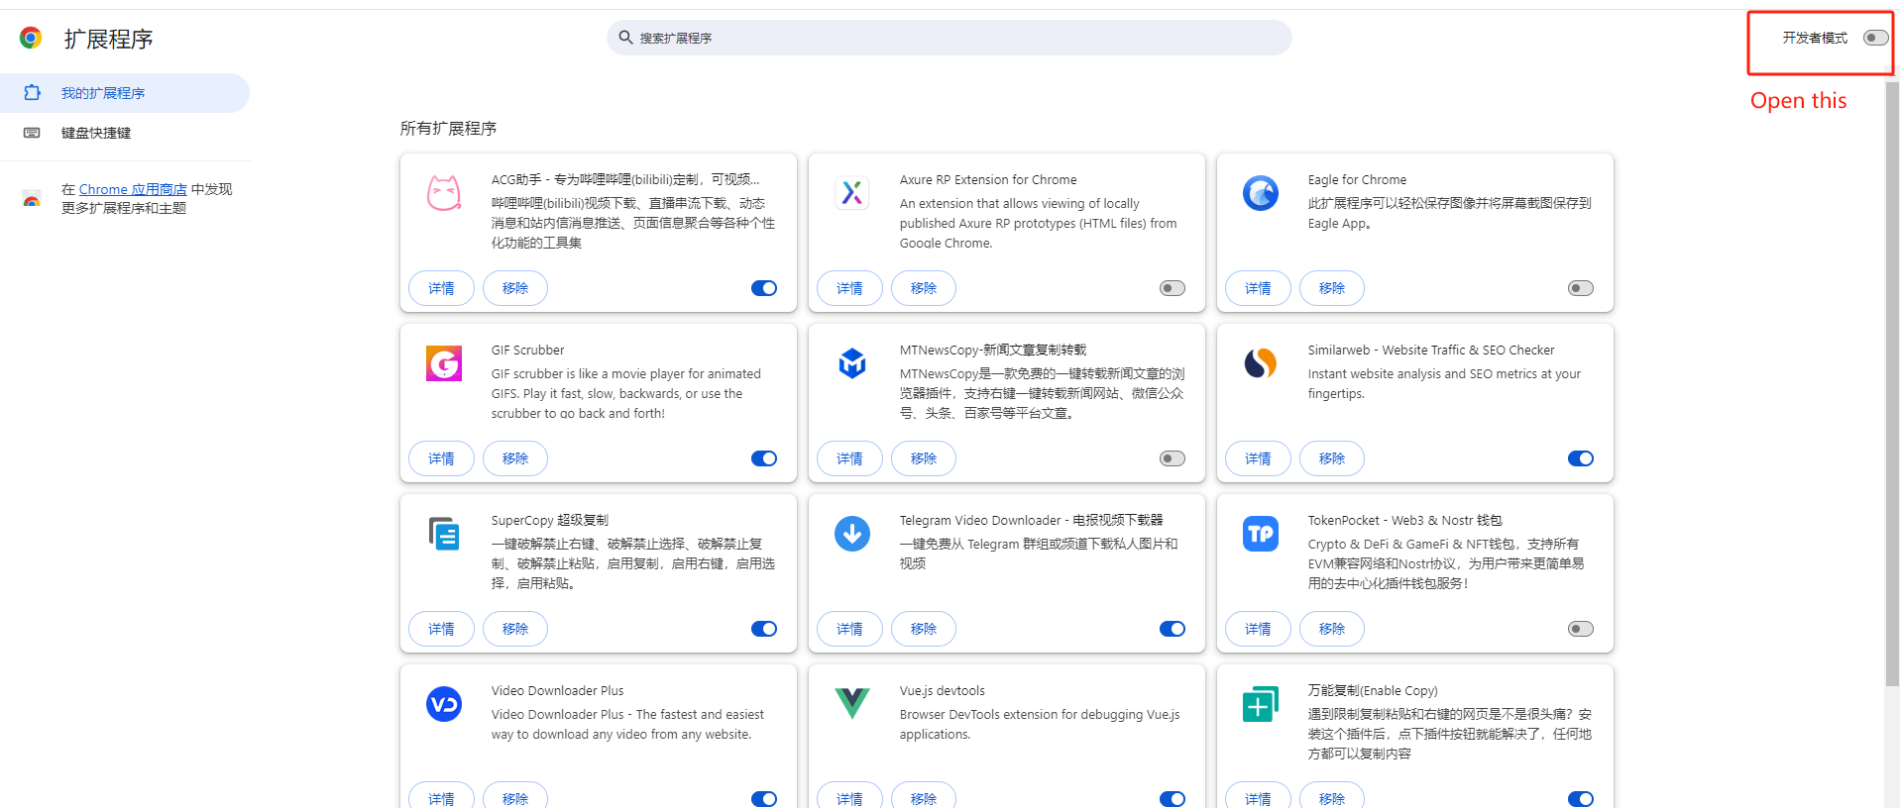Click the MTNewsCopy extension icon

click(x=852, y=363)
